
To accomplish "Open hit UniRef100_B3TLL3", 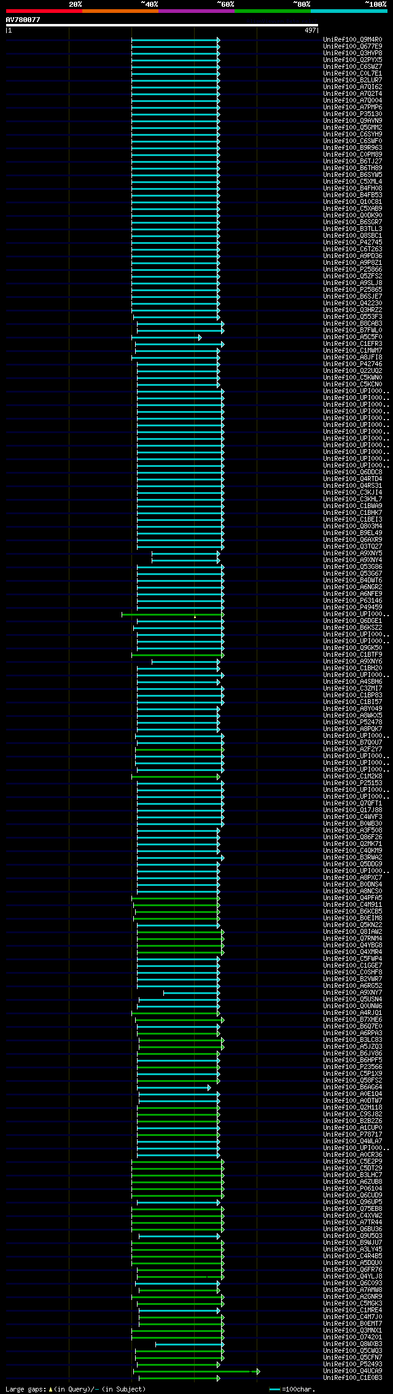I will point(352,229).
